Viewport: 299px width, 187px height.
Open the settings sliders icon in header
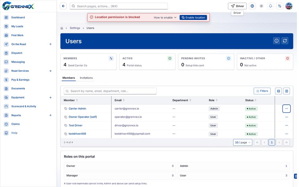pos(280,6)
